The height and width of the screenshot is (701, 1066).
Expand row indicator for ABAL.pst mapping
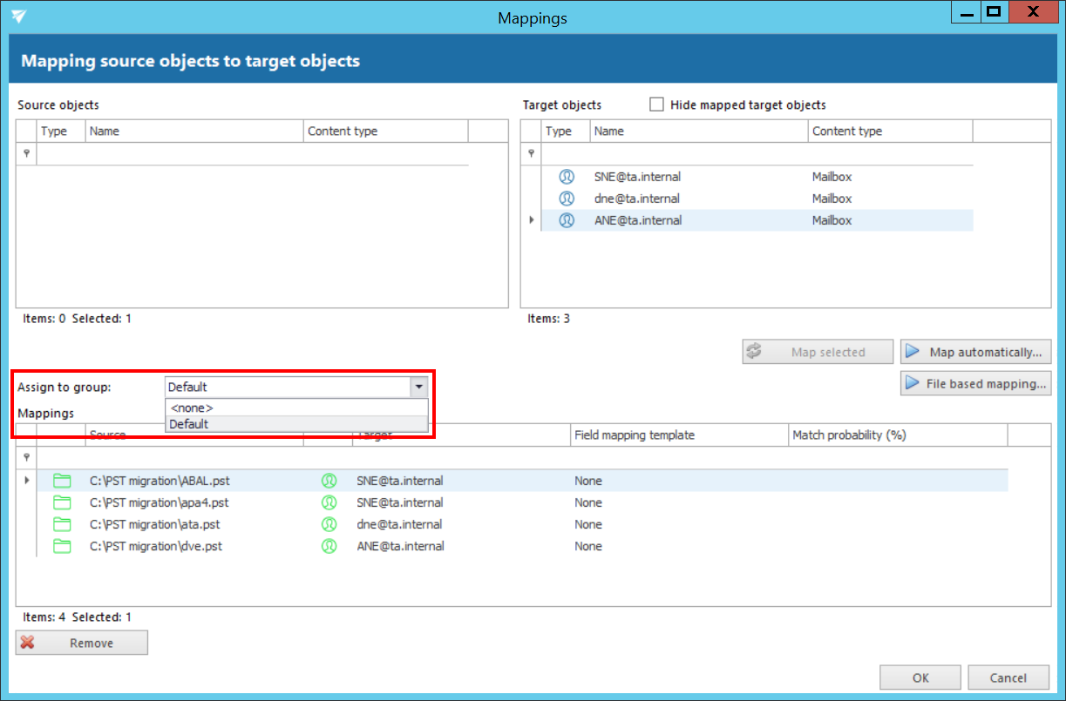coord(26,481)
